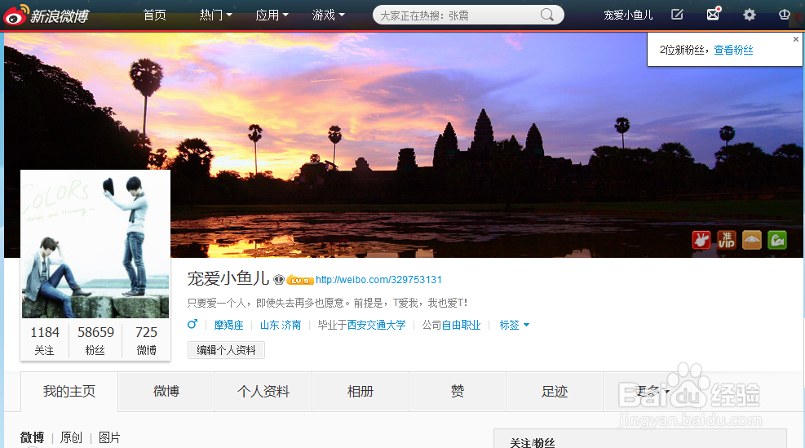805x448 pixels.
Task: Click the profile bio text 只要爱一个人
Action: (328, 303)
